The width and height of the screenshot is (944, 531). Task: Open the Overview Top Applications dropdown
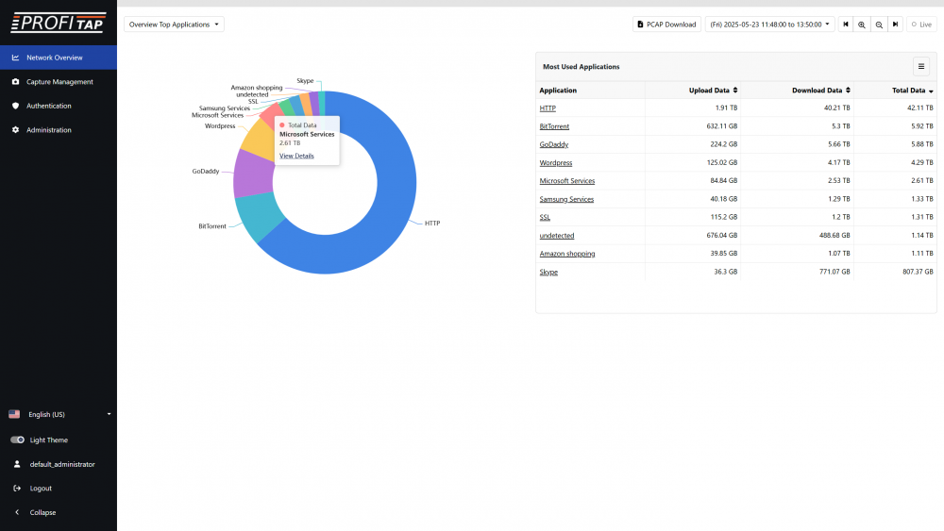[x=174, y=25]
